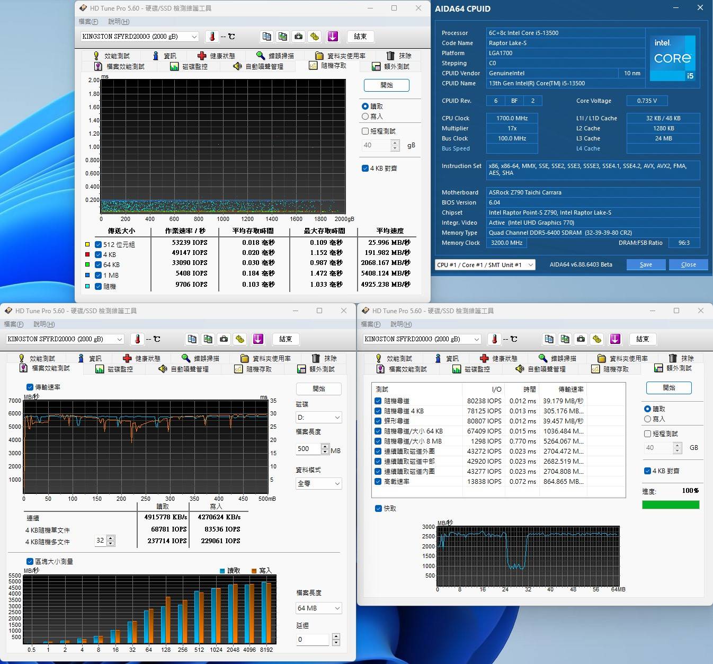Open drive selector dropdown in top HD Tune window
The width and height of the screenshot is (713, 664).
coord(140,37)
